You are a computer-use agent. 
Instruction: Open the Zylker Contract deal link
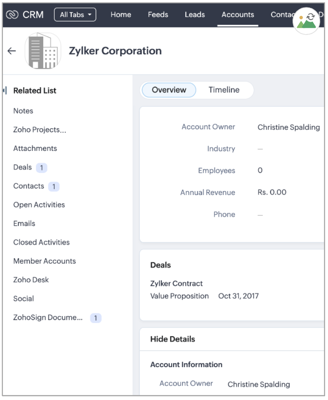(x=176, y=283)
